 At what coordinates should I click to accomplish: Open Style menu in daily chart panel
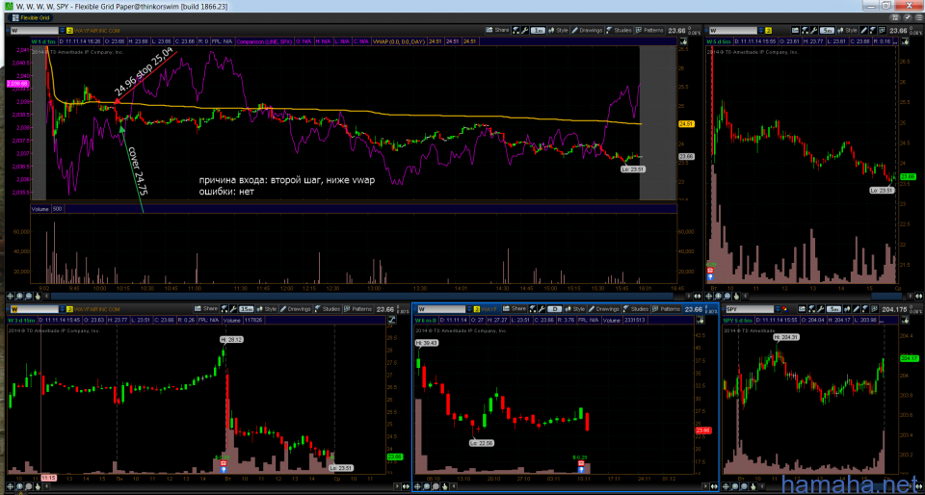coord(575,309)
